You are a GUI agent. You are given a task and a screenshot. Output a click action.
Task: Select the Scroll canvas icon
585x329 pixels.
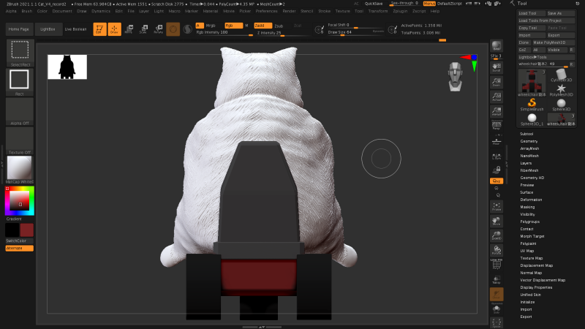click(x=497, y=66)
